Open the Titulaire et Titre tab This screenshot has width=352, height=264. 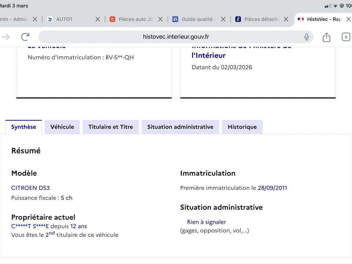coord(111,127)
